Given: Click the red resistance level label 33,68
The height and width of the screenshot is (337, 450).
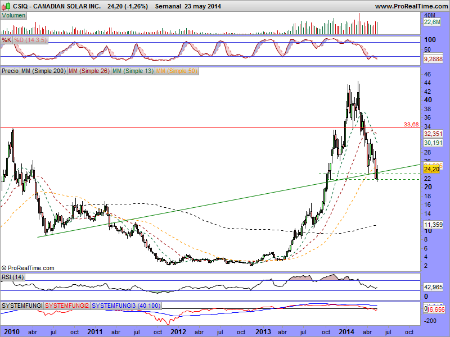Looking at the screenshot, I should click(411, 125).
